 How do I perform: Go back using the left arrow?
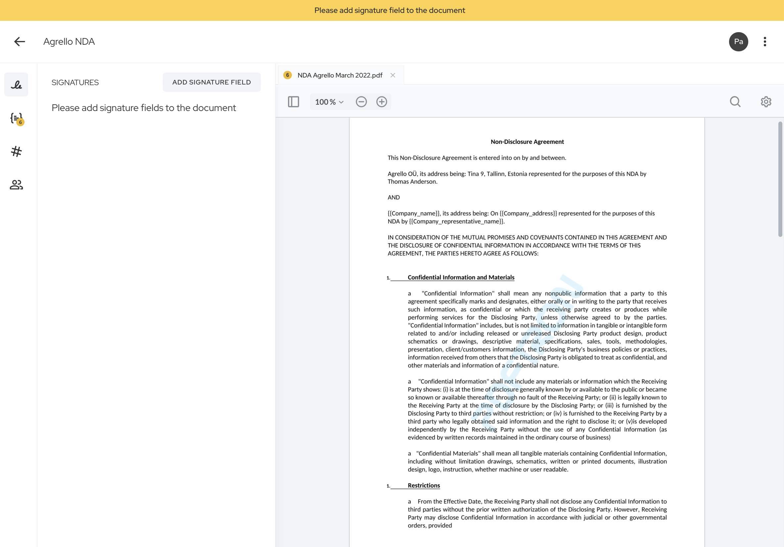click(x=20, y=41)
